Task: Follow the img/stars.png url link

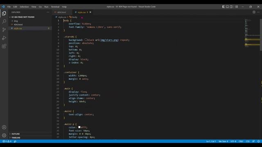Action: click(x=109, y=40)
